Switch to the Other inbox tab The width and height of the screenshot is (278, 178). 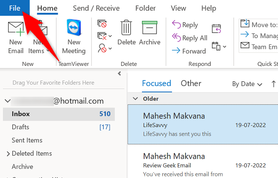(191, 83)
